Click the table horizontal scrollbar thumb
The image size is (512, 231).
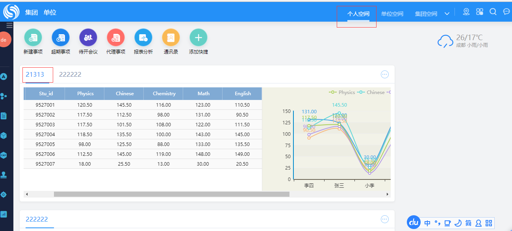coord(171,194)
